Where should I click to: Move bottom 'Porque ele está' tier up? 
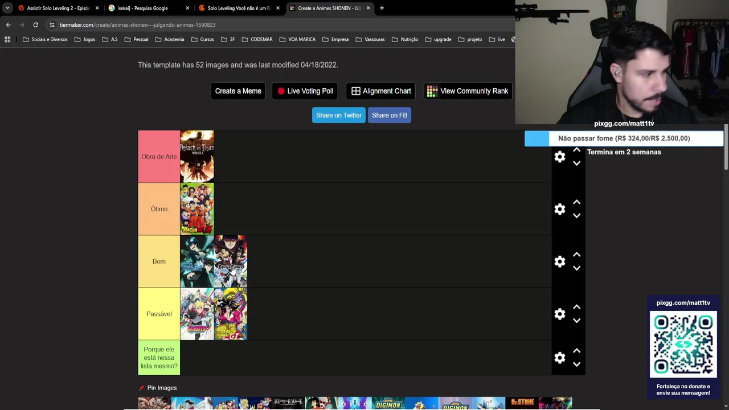pos(576,351)
